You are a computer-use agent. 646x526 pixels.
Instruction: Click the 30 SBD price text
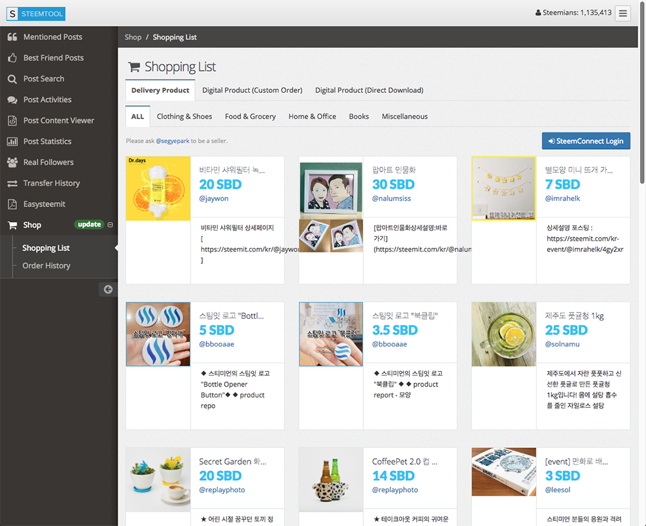pos(393,185)
